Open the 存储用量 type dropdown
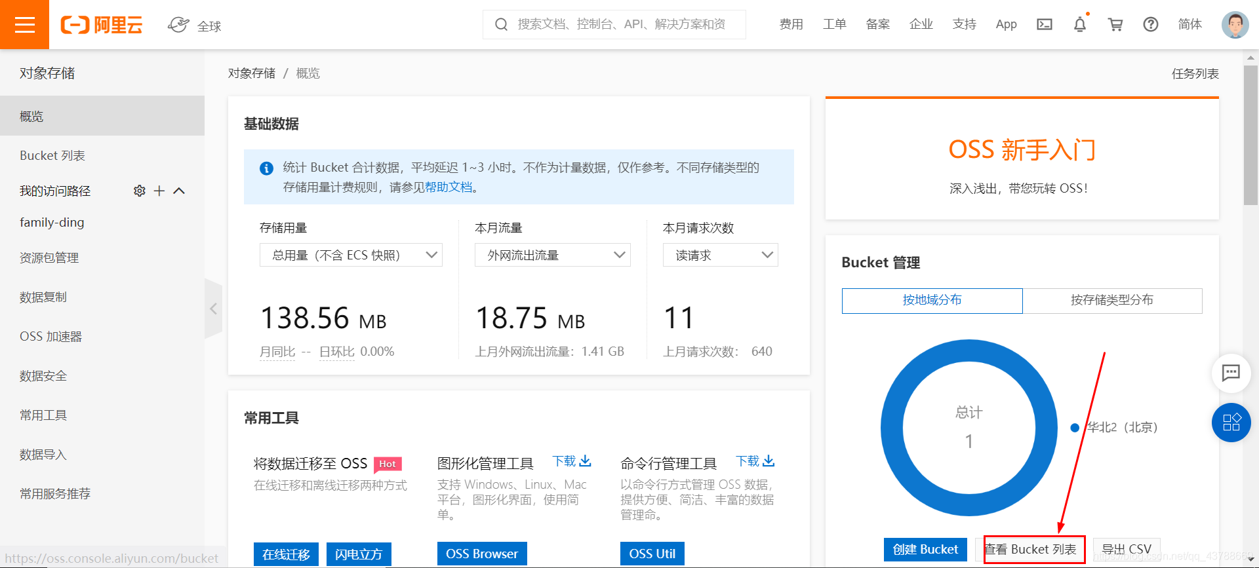The image size is (1259, 568). click(x=351, y=255)
